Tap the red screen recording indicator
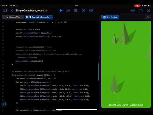The width and height of the screenshot is (153, 115). click(137, 6)
